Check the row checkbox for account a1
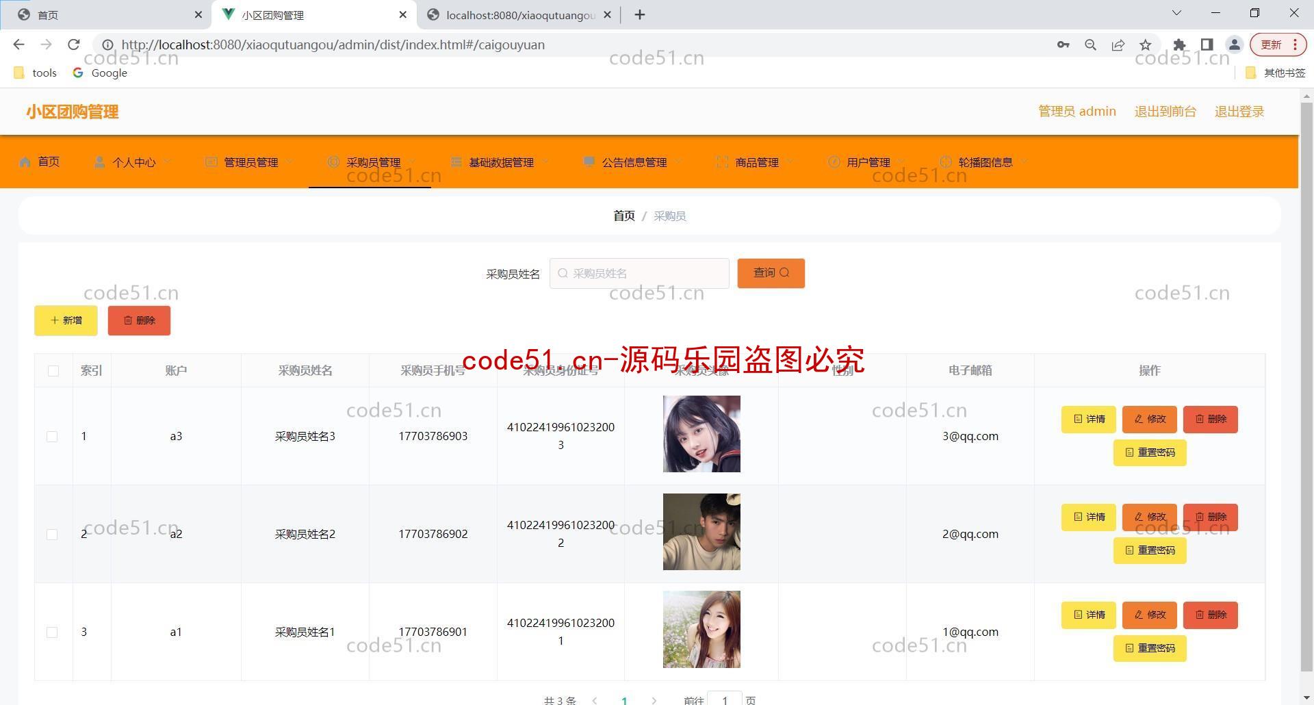The image size is (1314, 705). (52, 632)
